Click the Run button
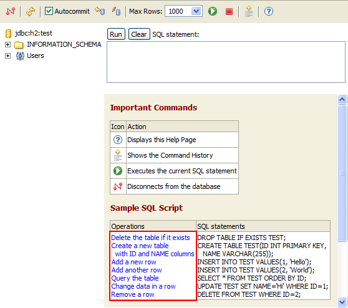The image size is (348, 308). 116,34
